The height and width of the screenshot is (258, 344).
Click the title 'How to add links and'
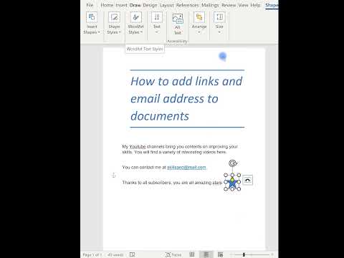[x=186, y=81]
